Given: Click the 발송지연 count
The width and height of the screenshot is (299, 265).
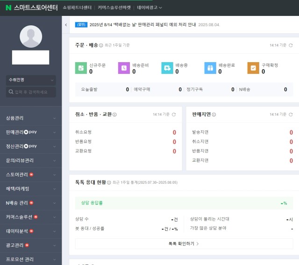Looking at the screenshot, I should [291, 132].
